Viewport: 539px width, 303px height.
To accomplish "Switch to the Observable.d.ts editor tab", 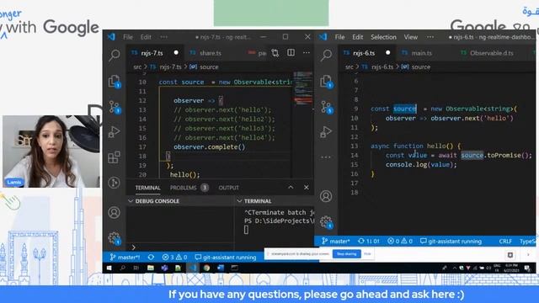I will 492,53.
